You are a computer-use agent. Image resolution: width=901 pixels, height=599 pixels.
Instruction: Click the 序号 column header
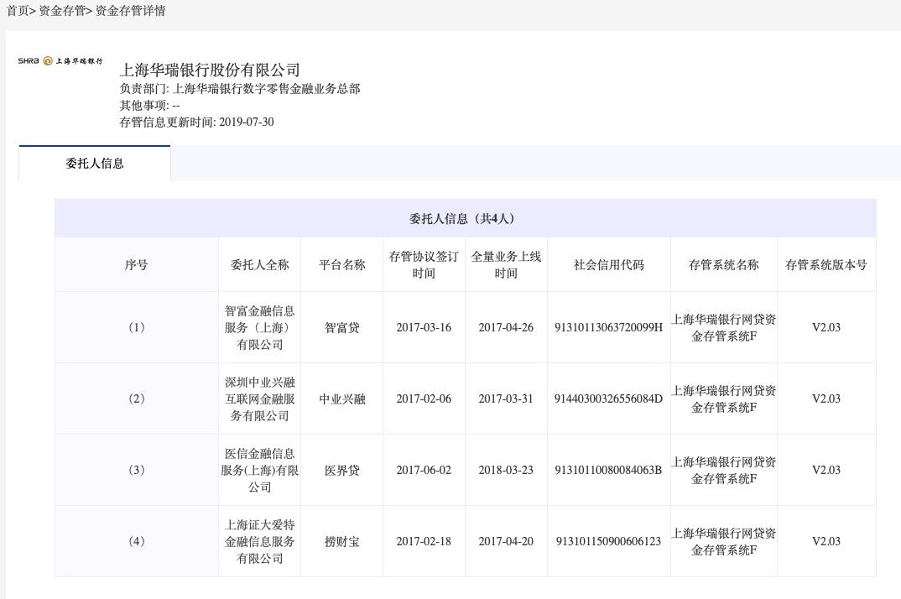[x=136, y=264]
